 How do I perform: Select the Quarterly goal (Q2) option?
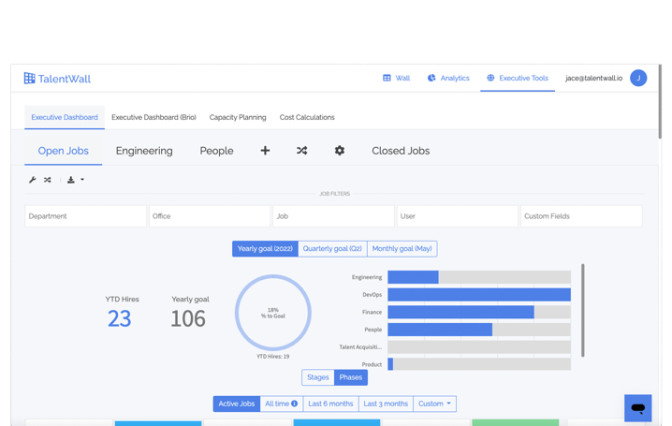pyautogui.click(x=332, y=249)
